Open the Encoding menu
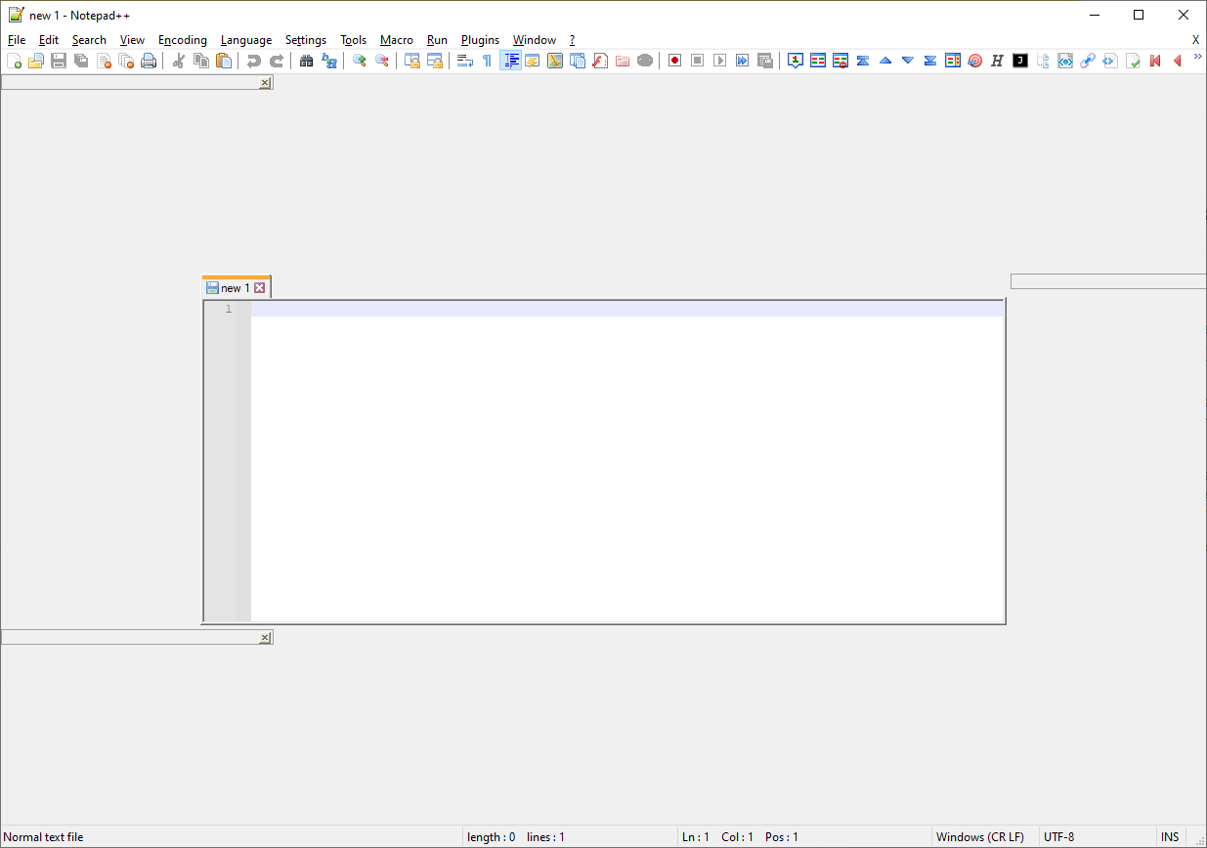This screenshot has height=848, width=1207. (183, 40)
